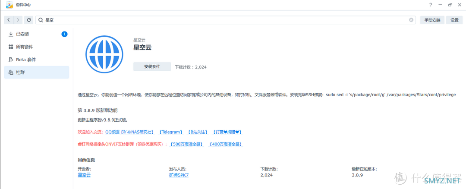Screen dimensions: 466x189
Task: Click 安装套件 to install 星空云
Action: (x=152, y=66)
